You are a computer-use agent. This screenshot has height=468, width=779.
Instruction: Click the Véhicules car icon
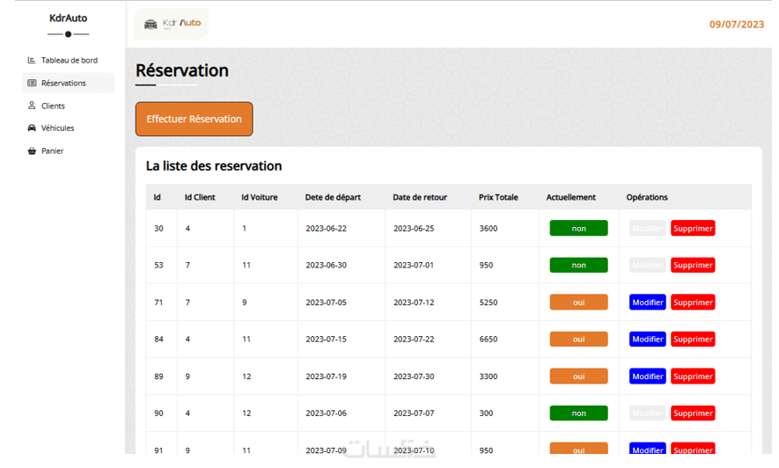coord(32,128)
